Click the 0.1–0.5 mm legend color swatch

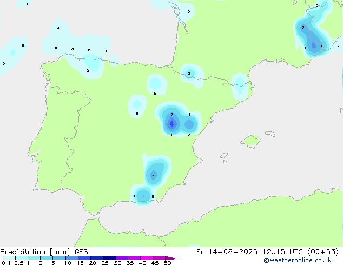9,258
